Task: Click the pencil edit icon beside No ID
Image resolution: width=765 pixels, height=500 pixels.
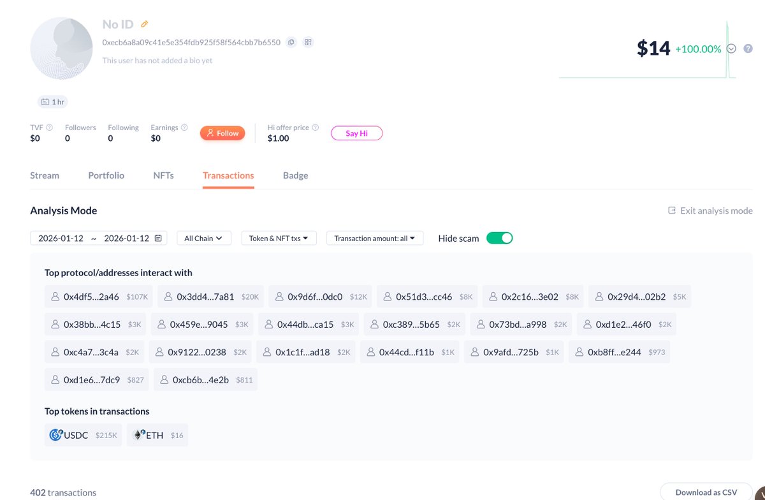Action: (145, 24)
